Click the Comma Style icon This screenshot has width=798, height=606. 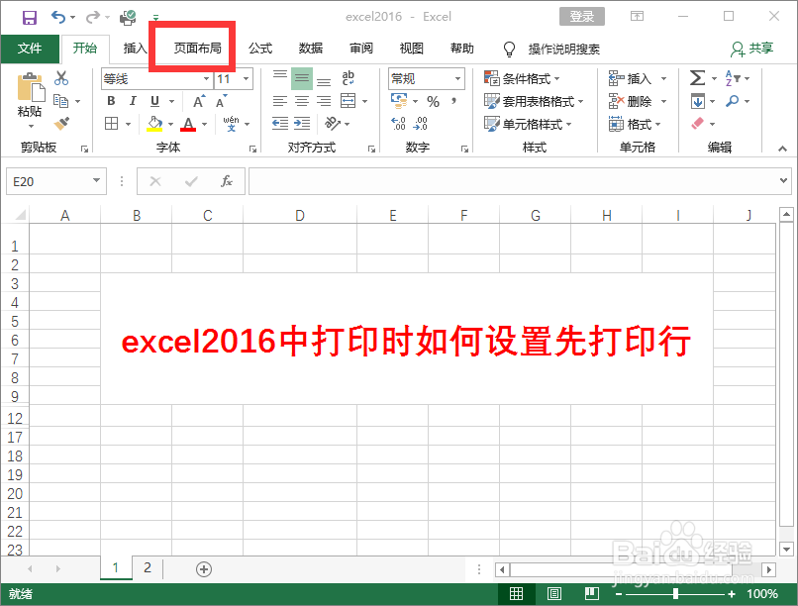click(453, 101)
